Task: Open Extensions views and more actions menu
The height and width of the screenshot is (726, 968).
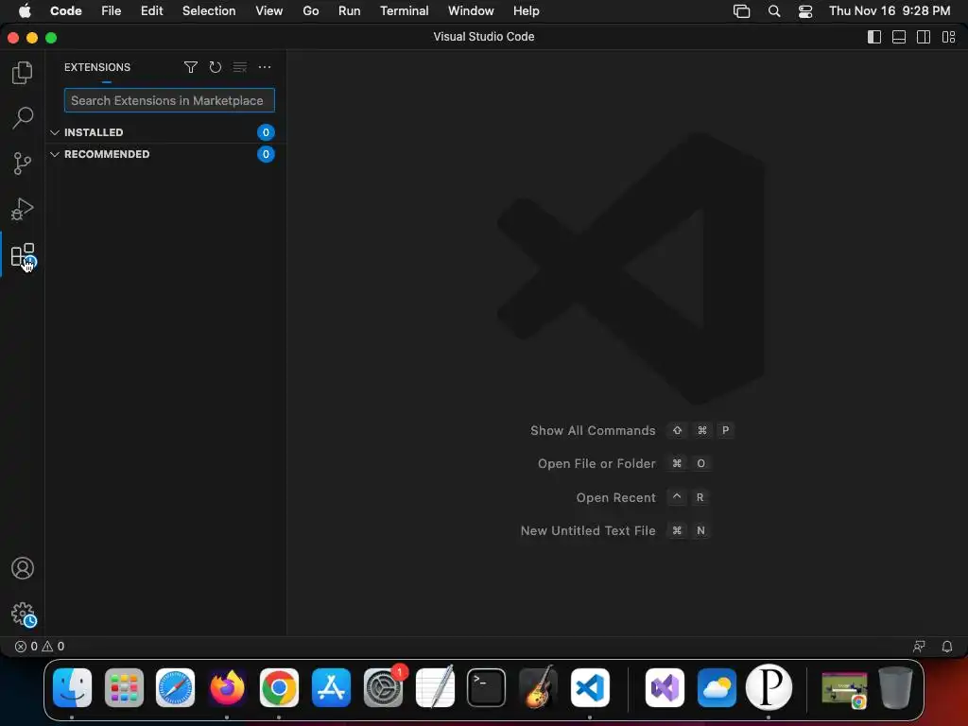Action: 265,67
